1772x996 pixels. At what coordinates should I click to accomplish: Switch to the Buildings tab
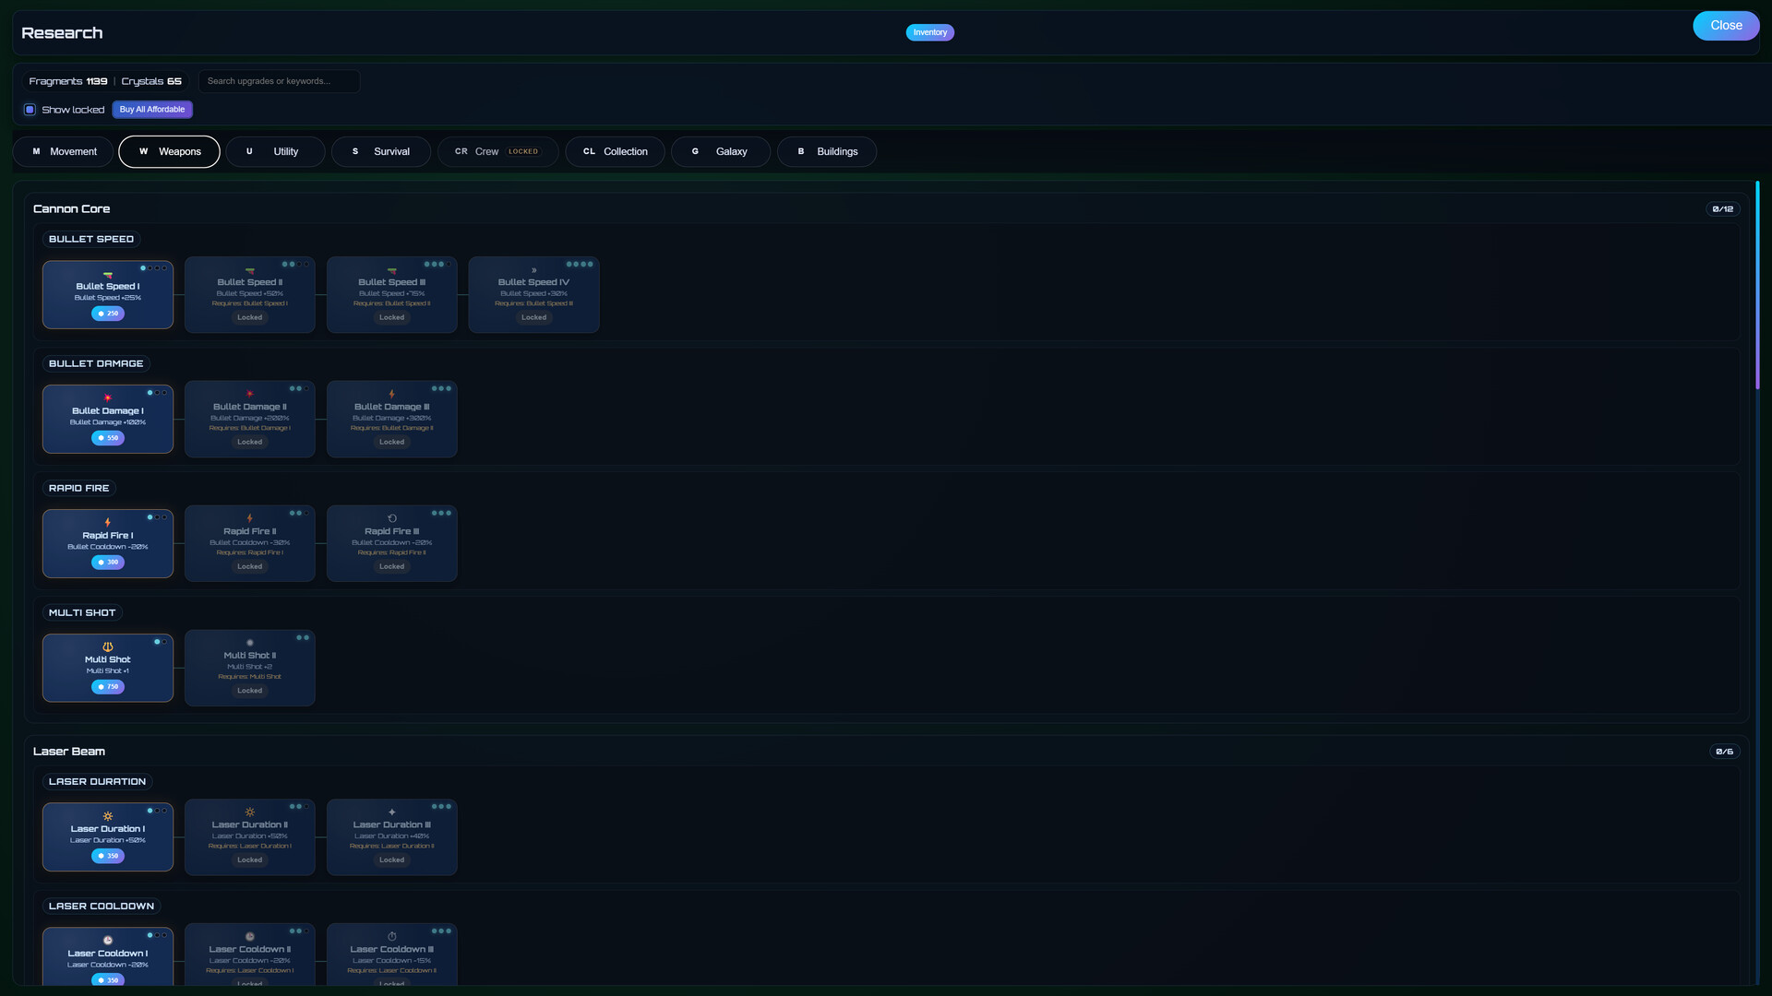click(826, 151)
